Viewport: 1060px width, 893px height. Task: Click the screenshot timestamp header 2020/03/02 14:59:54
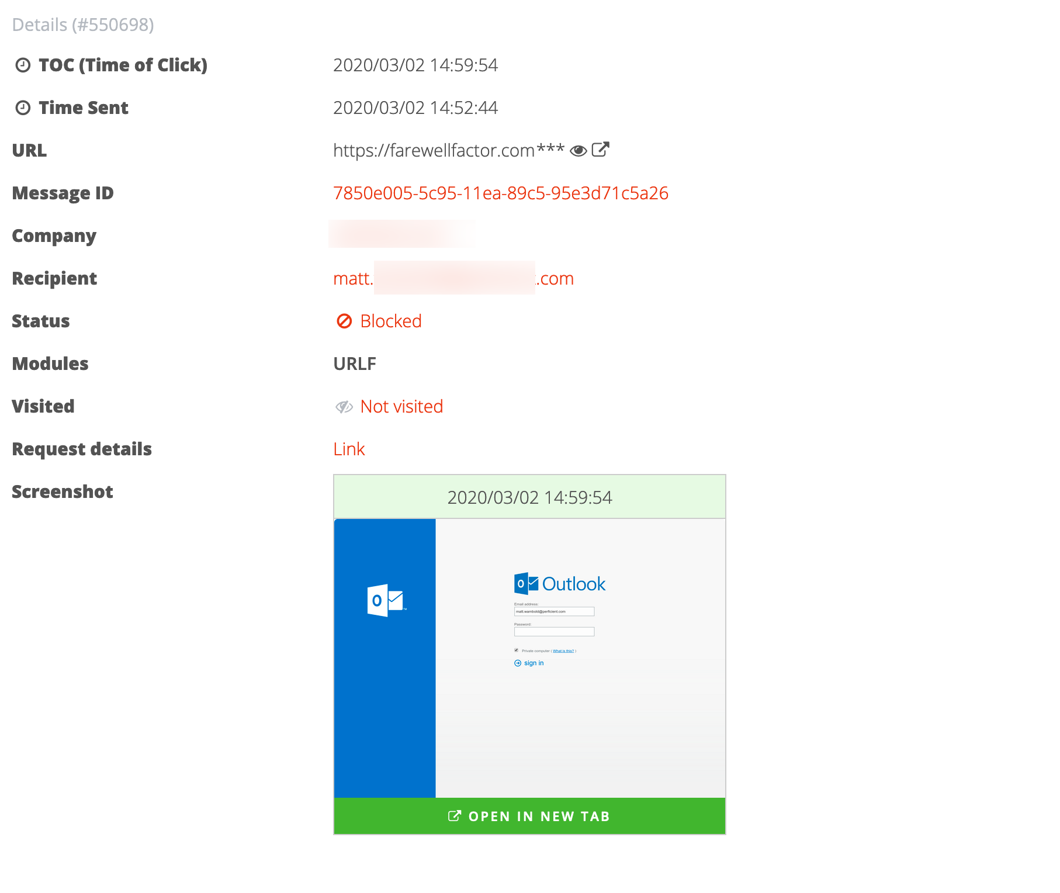click(529, 497)
